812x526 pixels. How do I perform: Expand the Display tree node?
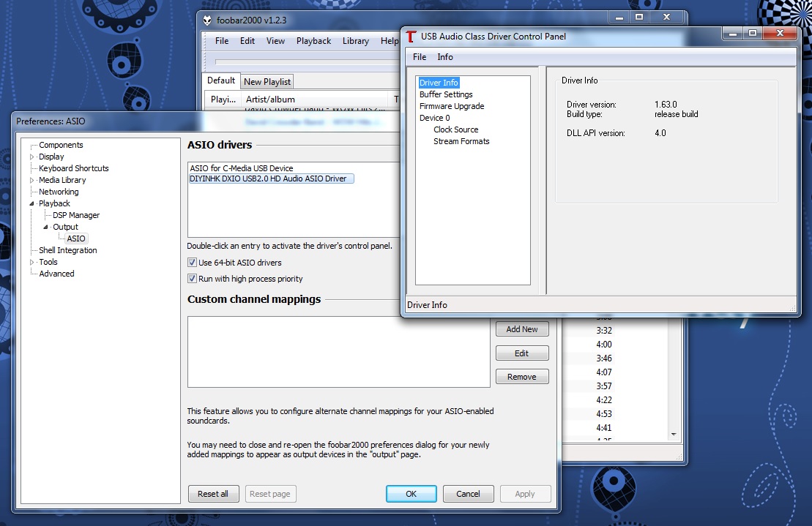point(31,157)
